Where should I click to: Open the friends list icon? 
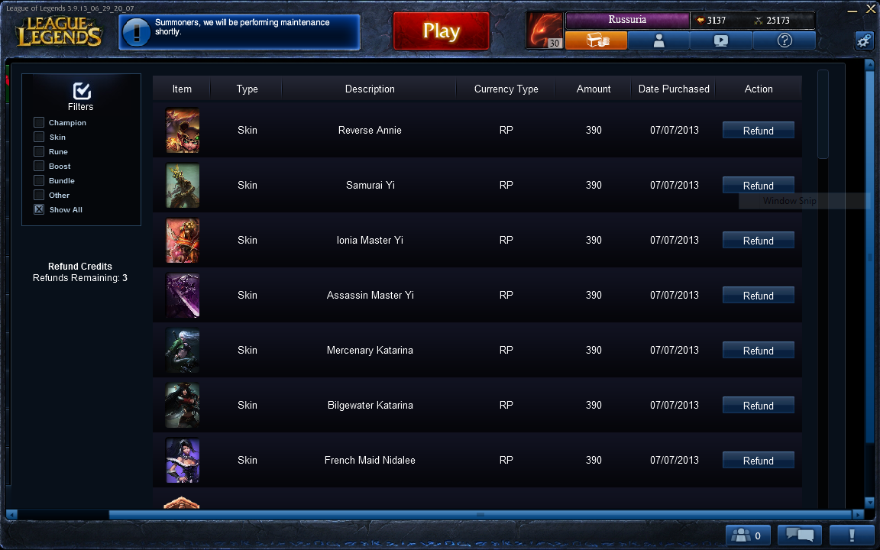[748, 535]
